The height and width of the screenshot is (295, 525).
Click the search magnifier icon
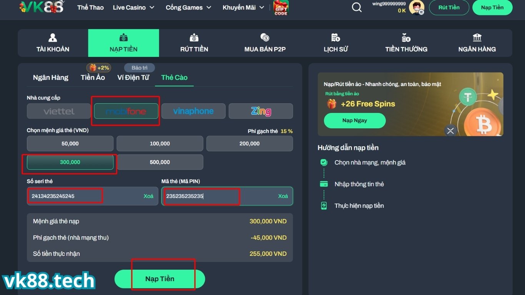357,8
